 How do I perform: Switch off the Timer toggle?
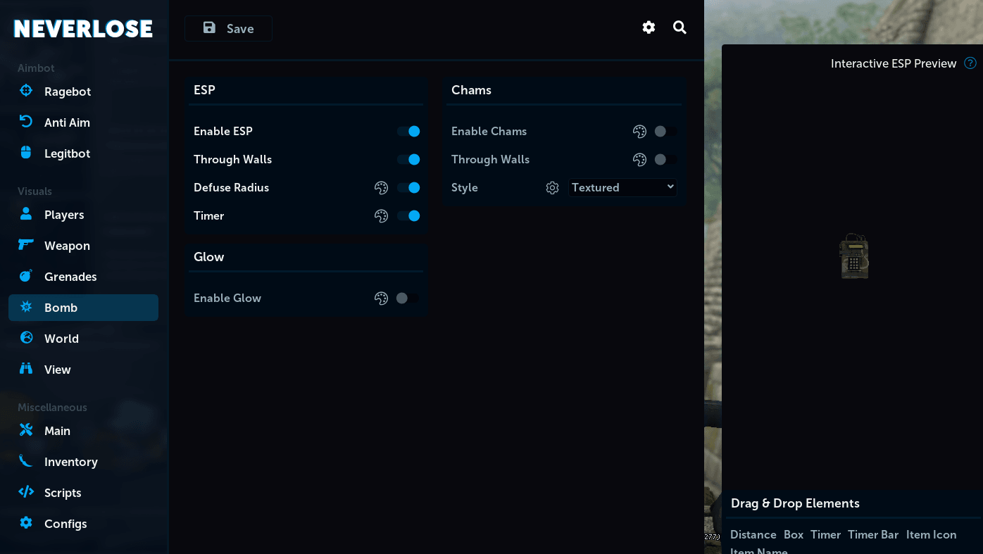[x=408, y=216]
